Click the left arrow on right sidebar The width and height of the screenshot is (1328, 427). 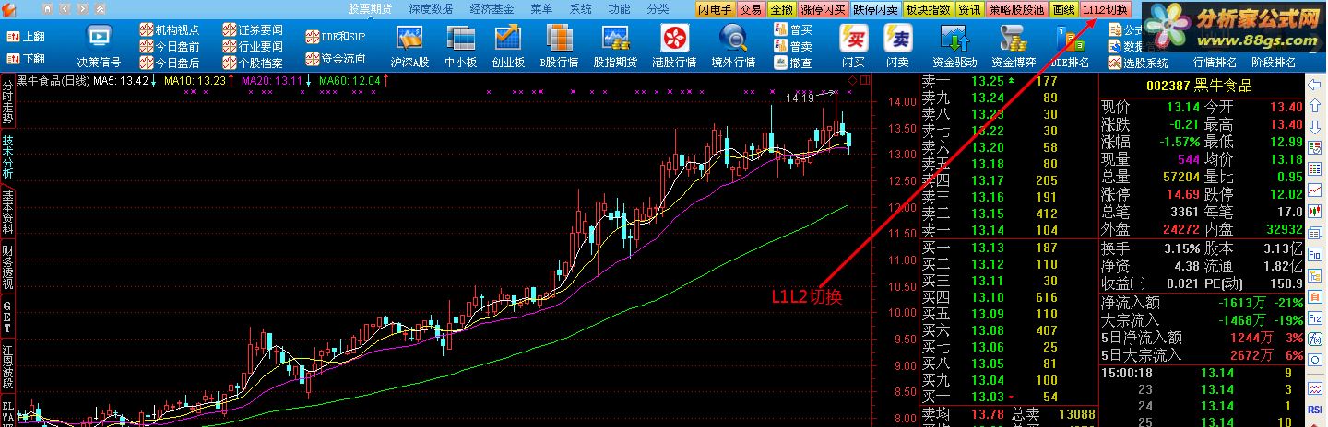tap(1314, 85)
